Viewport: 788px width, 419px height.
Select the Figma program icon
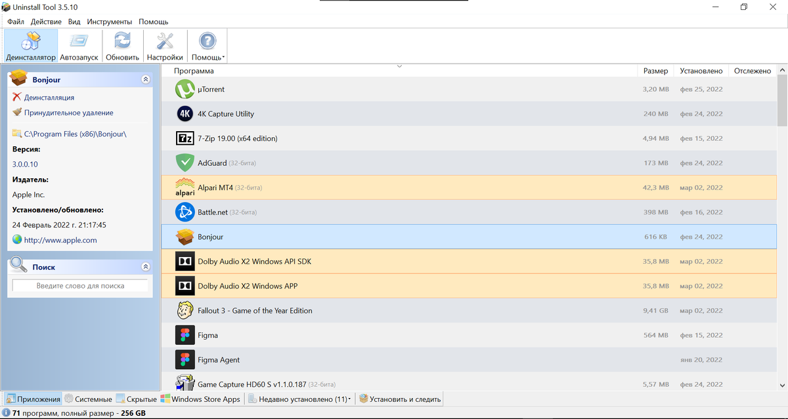click(186, 335)
